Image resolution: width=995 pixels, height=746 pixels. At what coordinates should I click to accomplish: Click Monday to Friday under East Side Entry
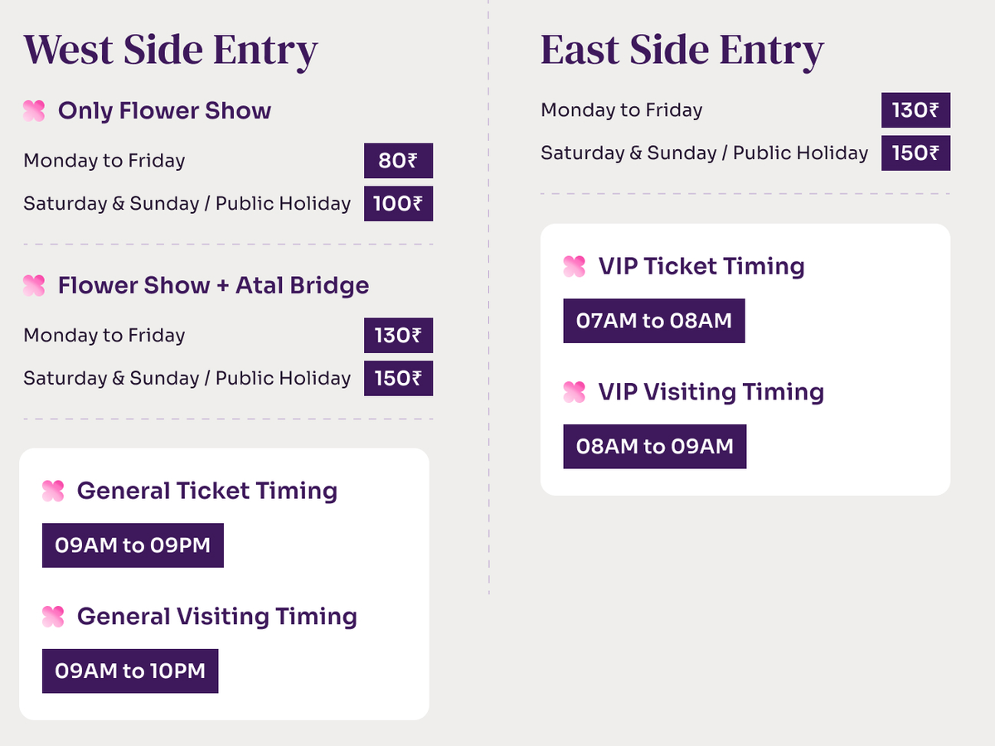(621, 110)
